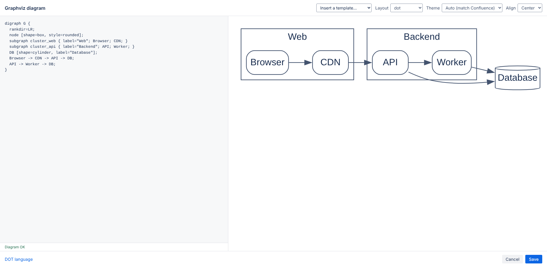Image resolution: width=547 pixels, height=267 pixels.
Task: Click the 'Browser -> CDN -> API -> DB;' line
Action: [42, 58]
